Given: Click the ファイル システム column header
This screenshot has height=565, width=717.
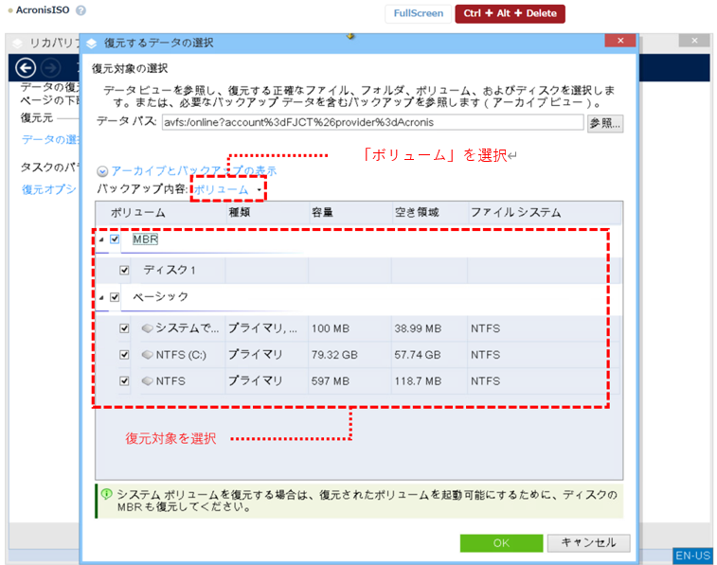Looking at the screenshot, I should click(x=516, y=213).
